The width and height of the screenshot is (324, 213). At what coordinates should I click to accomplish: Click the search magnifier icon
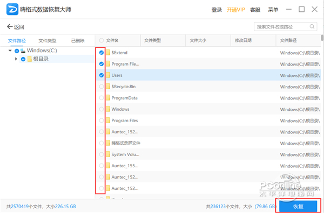tap(312, 26)
